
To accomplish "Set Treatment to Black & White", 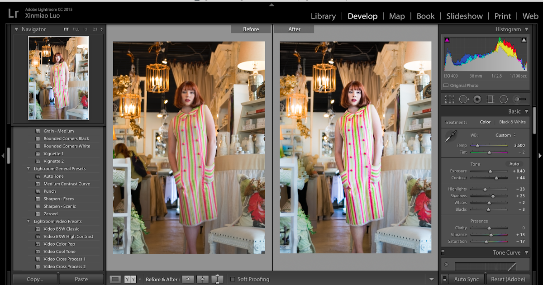I will click(x=512, y=122).
